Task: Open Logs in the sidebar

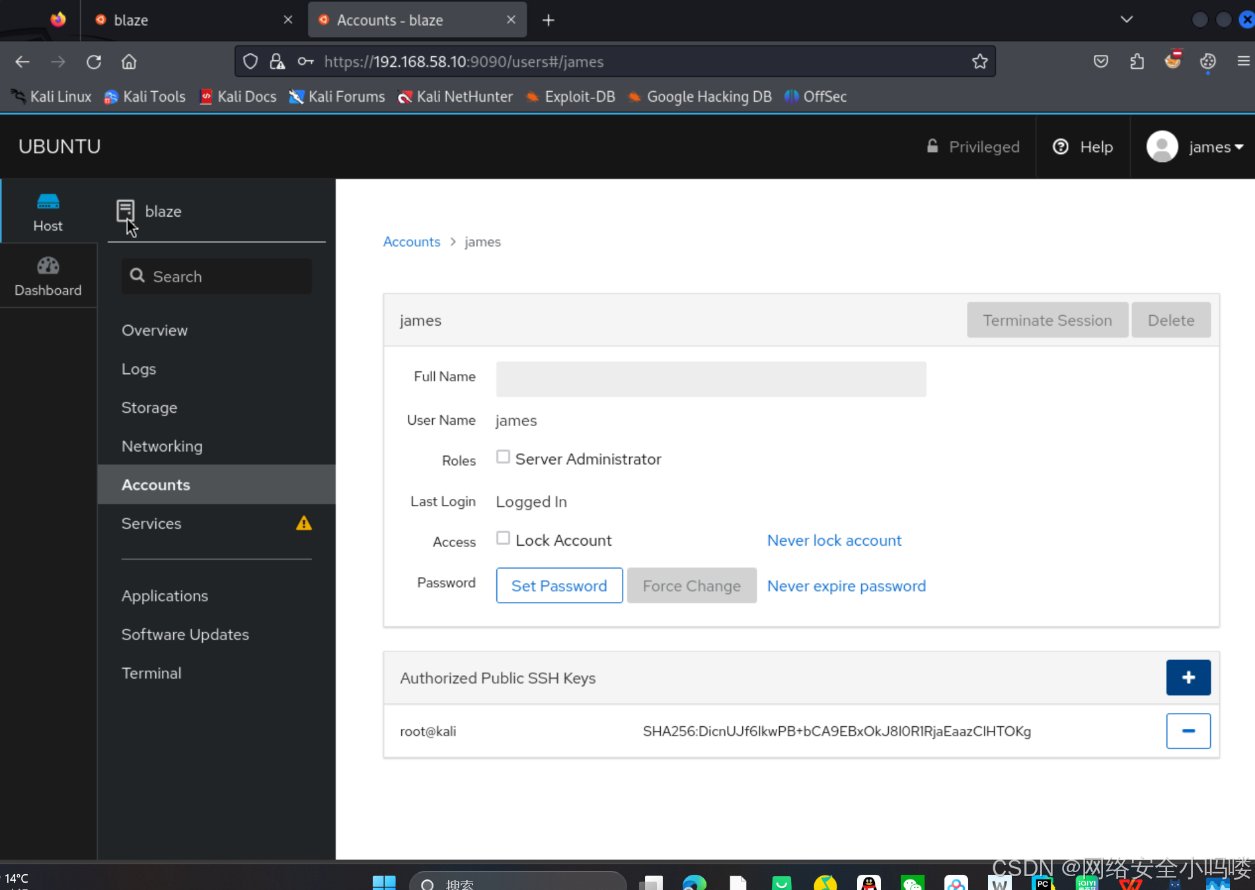Action: (x=139, y=369)
